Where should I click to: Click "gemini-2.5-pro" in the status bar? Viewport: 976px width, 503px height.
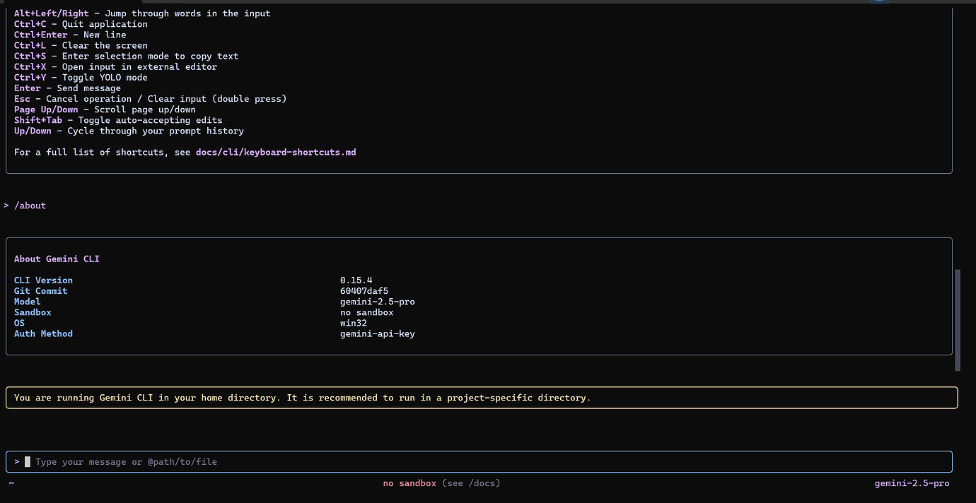[912, 483]
